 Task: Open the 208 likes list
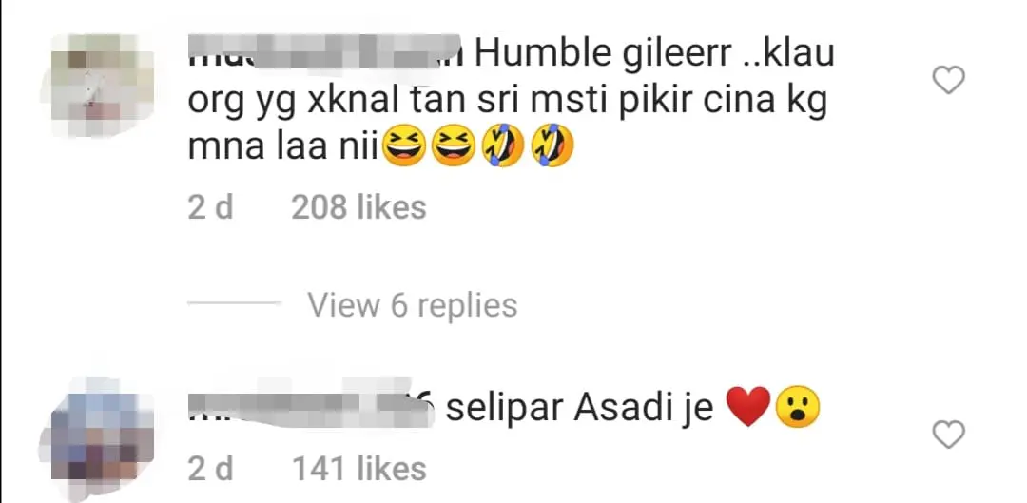358,207
